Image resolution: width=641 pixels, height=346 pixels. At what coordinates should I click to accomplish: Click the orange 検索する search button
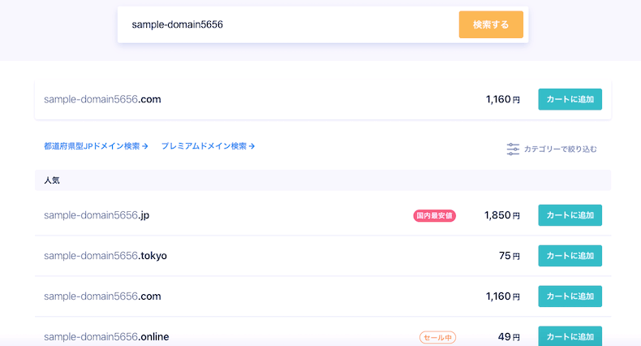[491, 24]
